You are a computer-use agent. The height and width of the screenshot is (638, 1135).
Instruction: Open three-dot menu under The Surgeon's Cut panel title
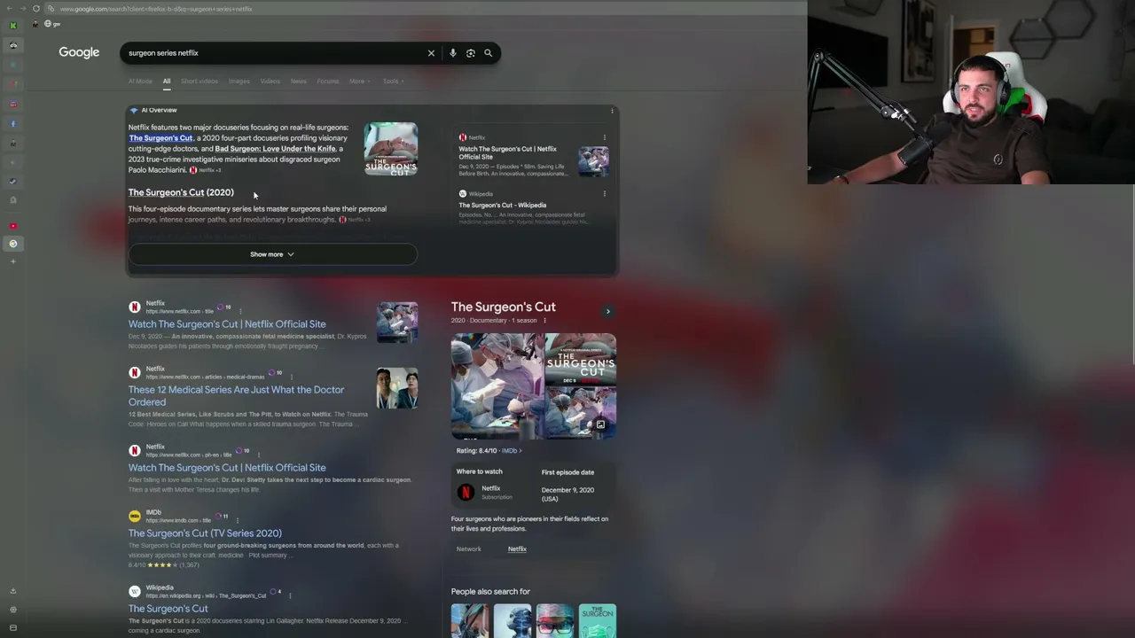point(544,320)
